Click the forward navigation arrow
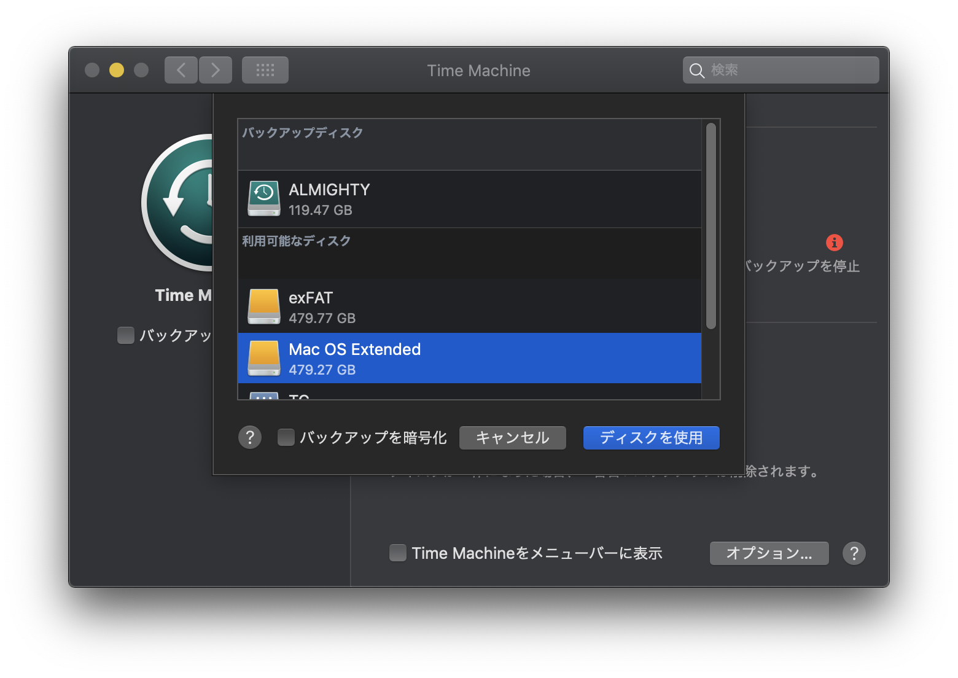The image size is (958, 678). pos(216,70)
